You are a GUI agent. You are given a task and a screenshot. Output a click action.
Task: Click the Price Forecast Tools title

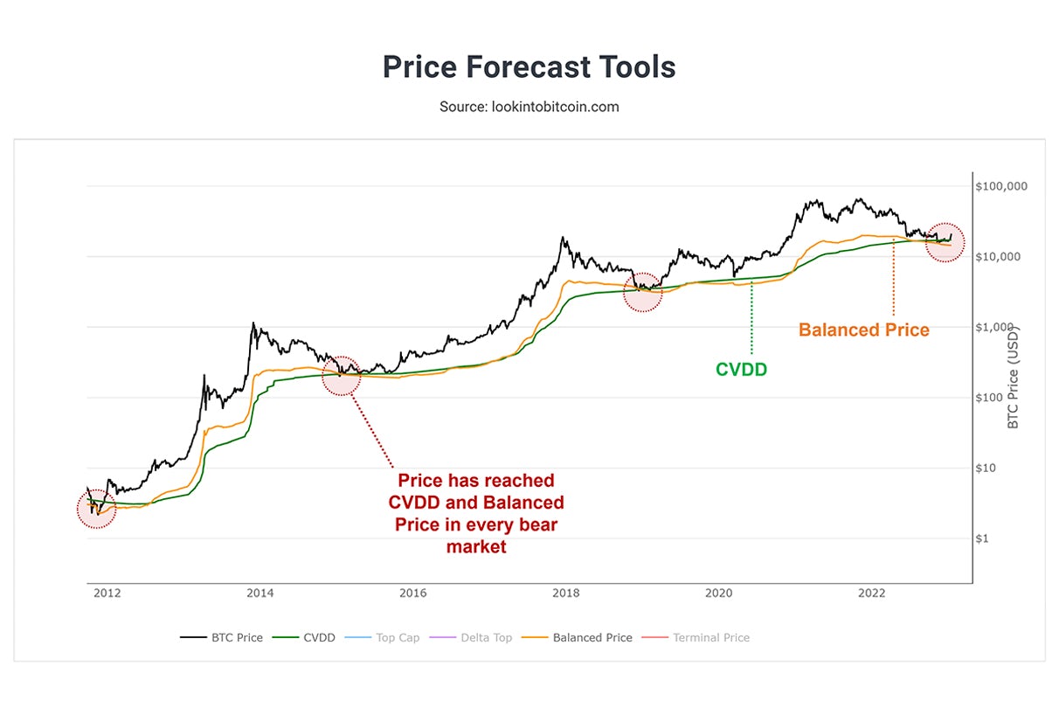click(x=529, y=67)
